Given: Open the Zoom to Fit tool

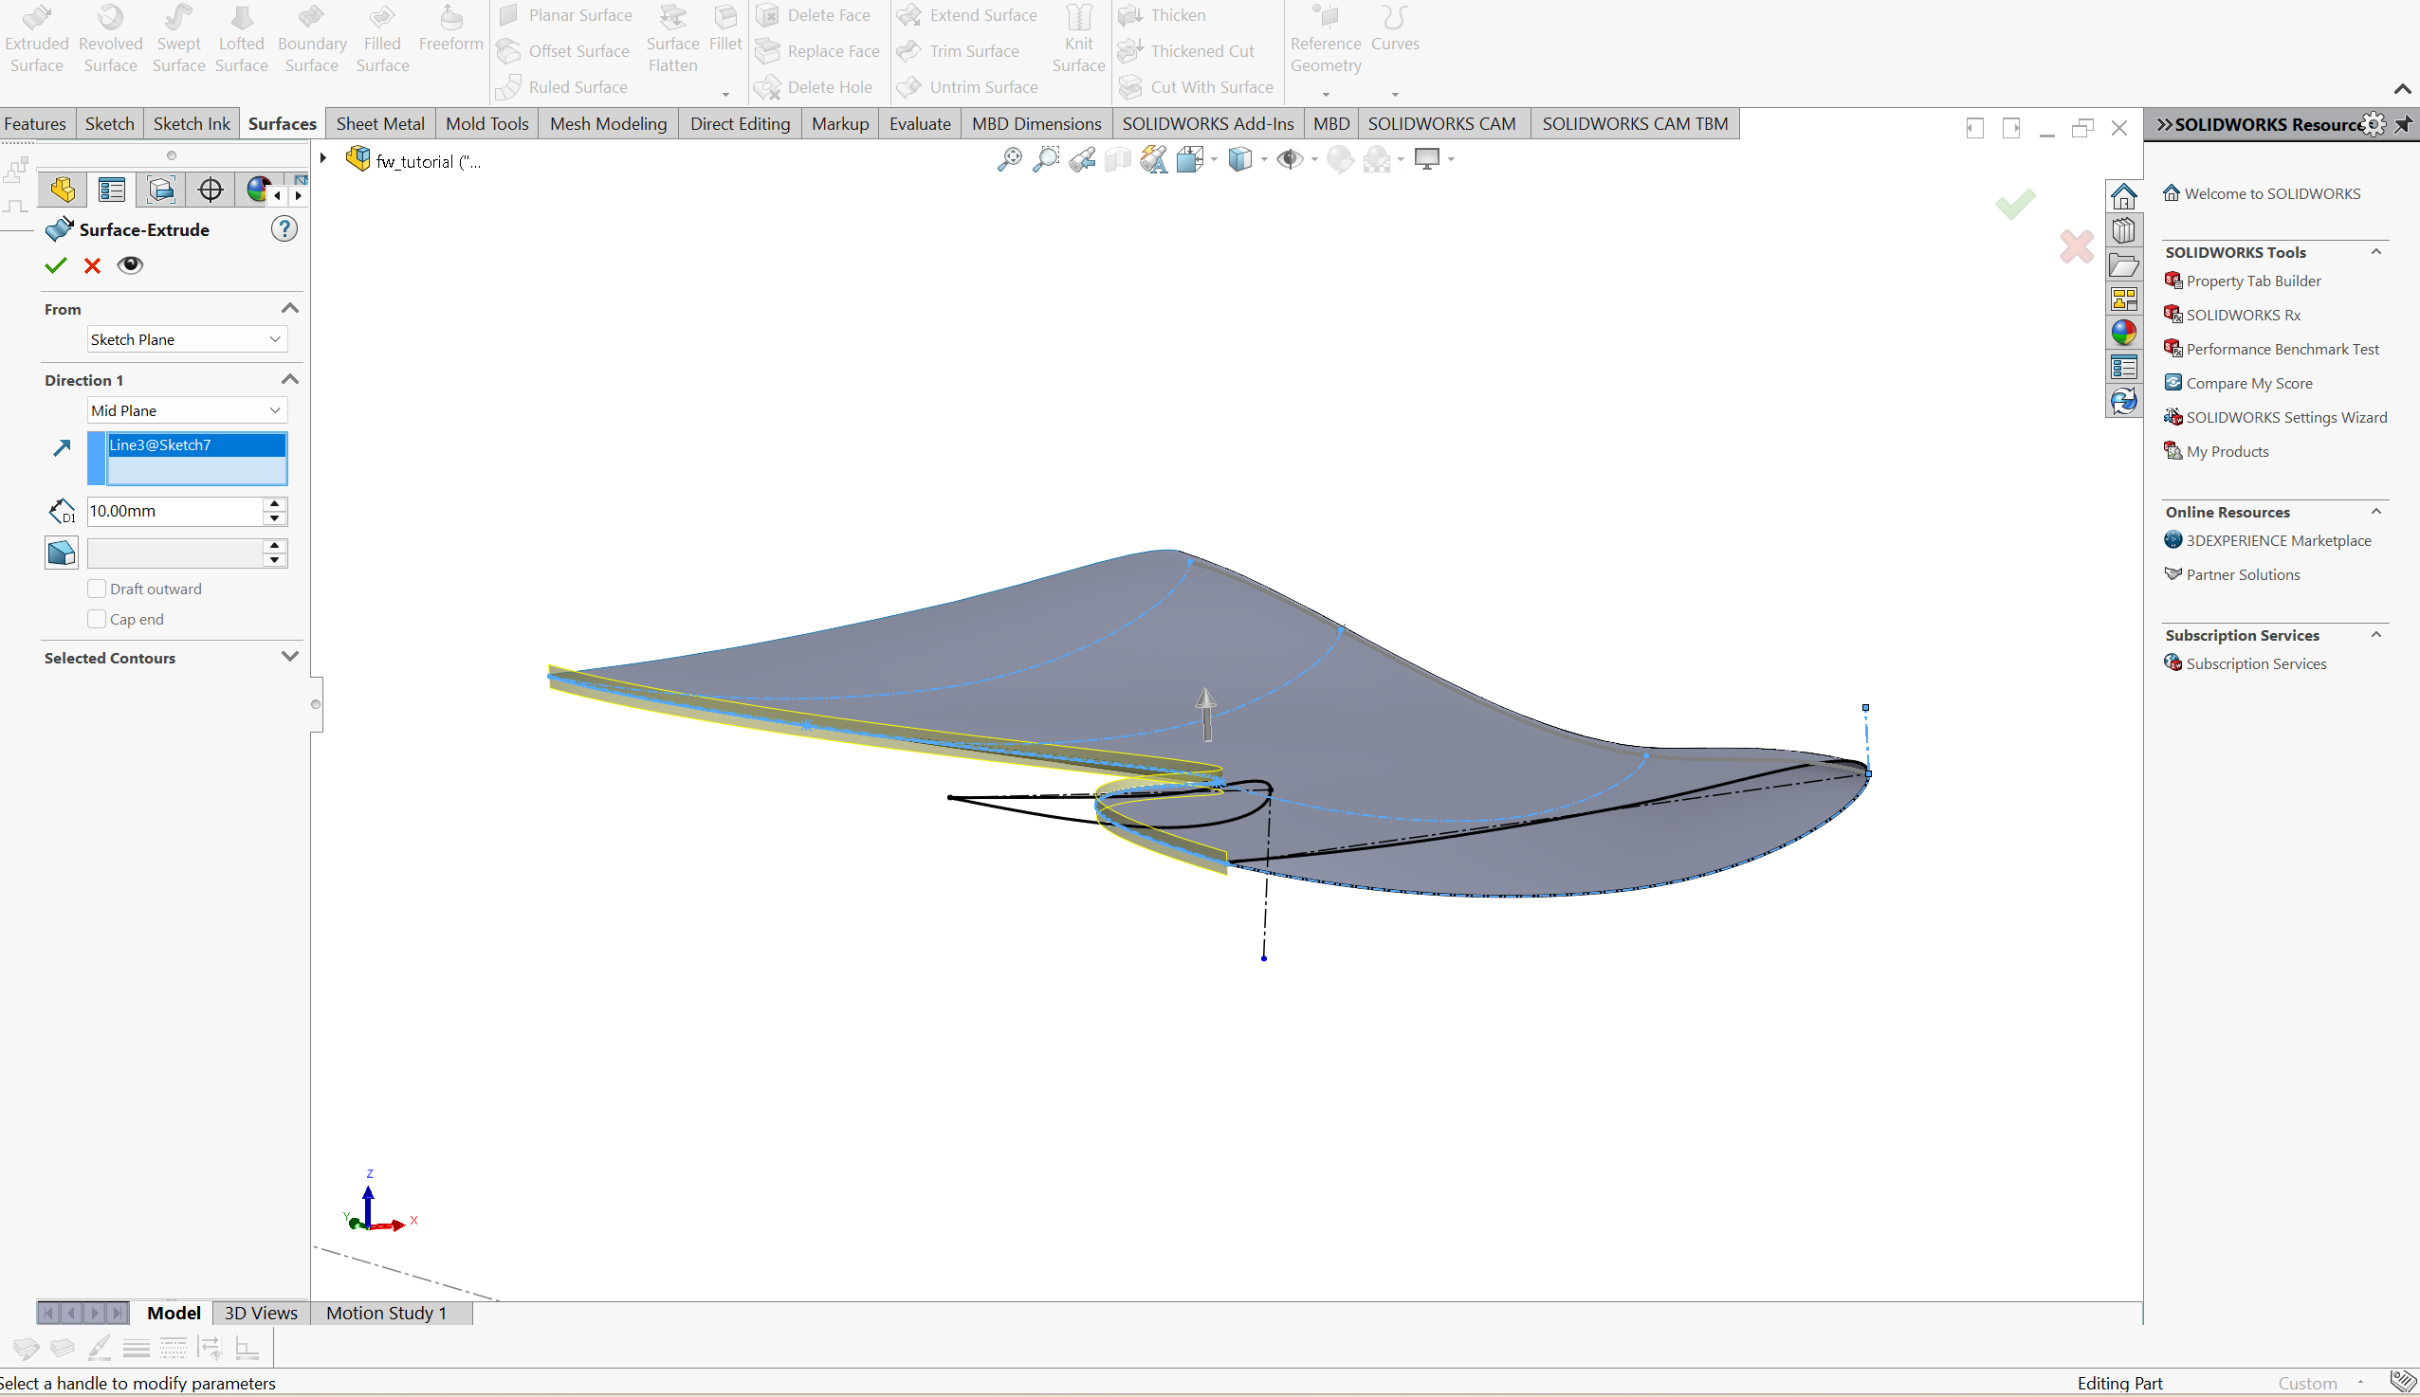Looking at the screenshot, I should click(x=1009, y=160).
